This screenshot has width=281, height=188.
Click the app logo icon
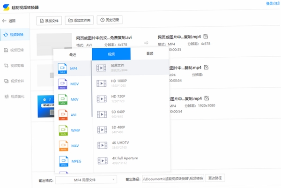point(6,7)
